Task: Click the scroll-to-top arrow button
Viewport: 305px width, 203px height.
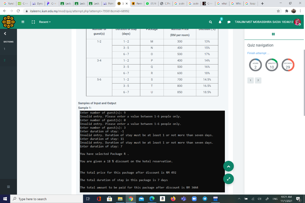Action: [x=228, y=167]
